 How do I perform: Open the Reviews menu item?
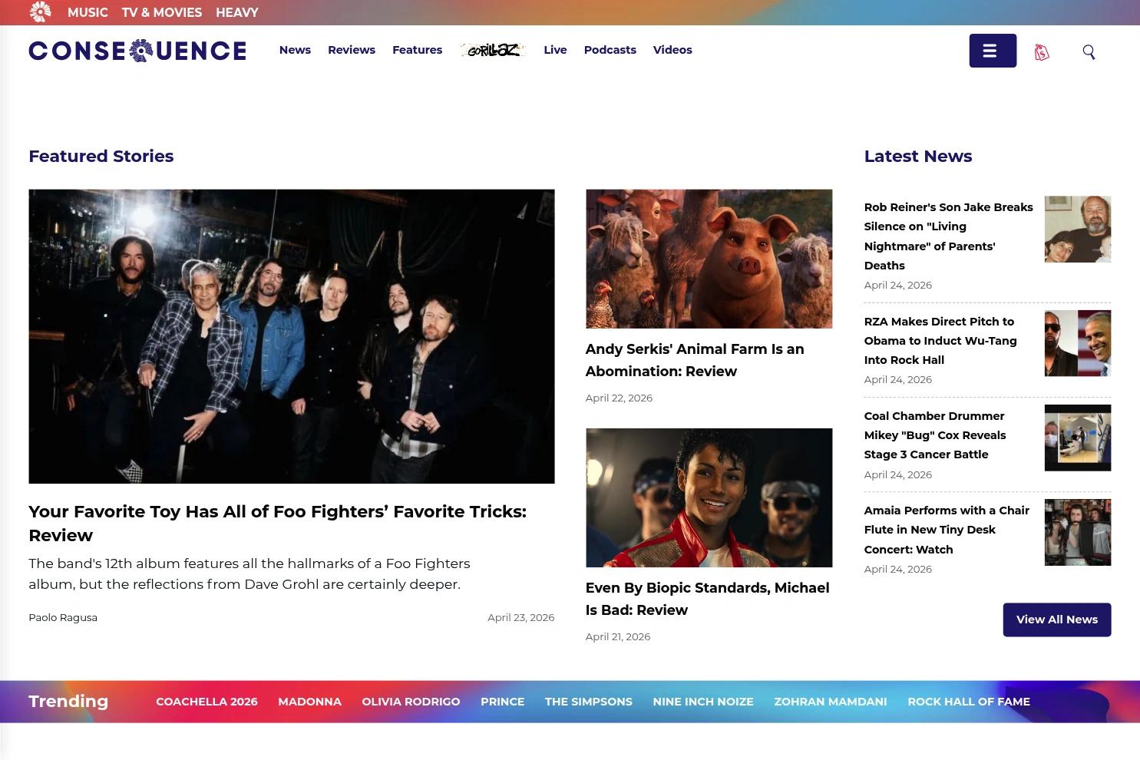tap(352, 50)
